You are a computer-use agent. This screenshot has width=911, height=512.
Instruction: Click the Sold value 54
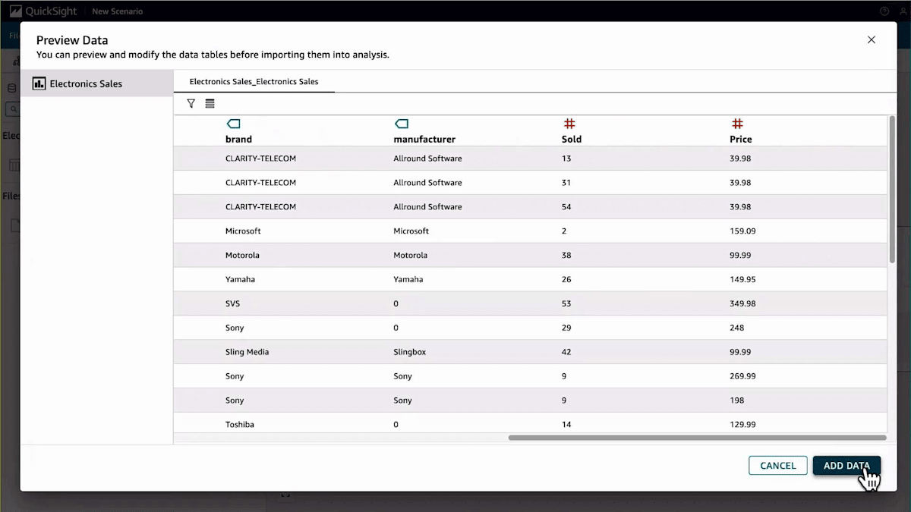pos(567,207)
